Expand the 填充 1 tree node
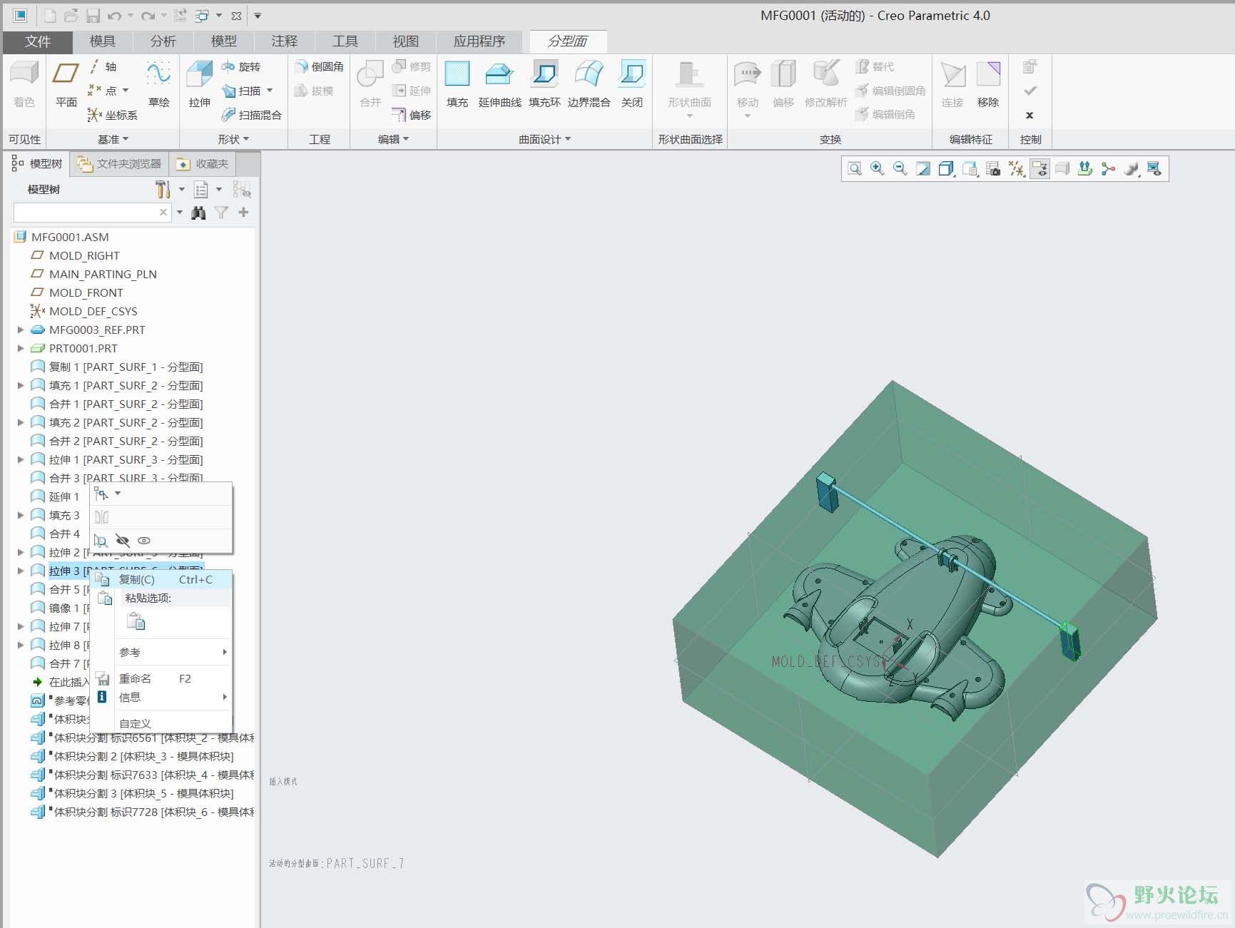Viewport: 1235px width, 928px height. pyautogui.click(x=21, y=385)
